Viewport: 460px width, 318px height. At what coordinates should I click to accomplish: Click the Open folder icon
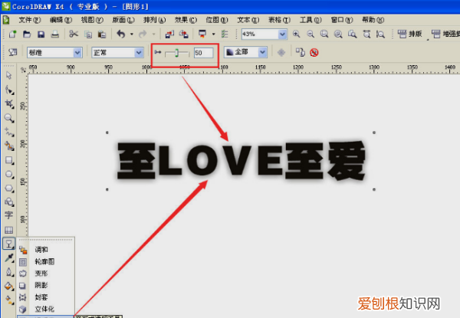pos(27,34)
